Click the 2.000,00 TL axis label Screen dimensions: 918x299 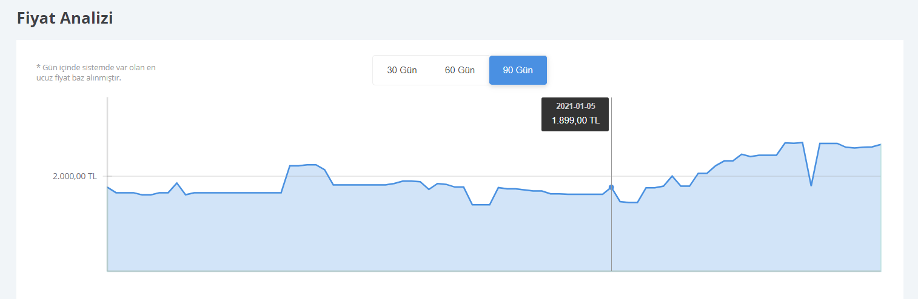pos(75,177)
